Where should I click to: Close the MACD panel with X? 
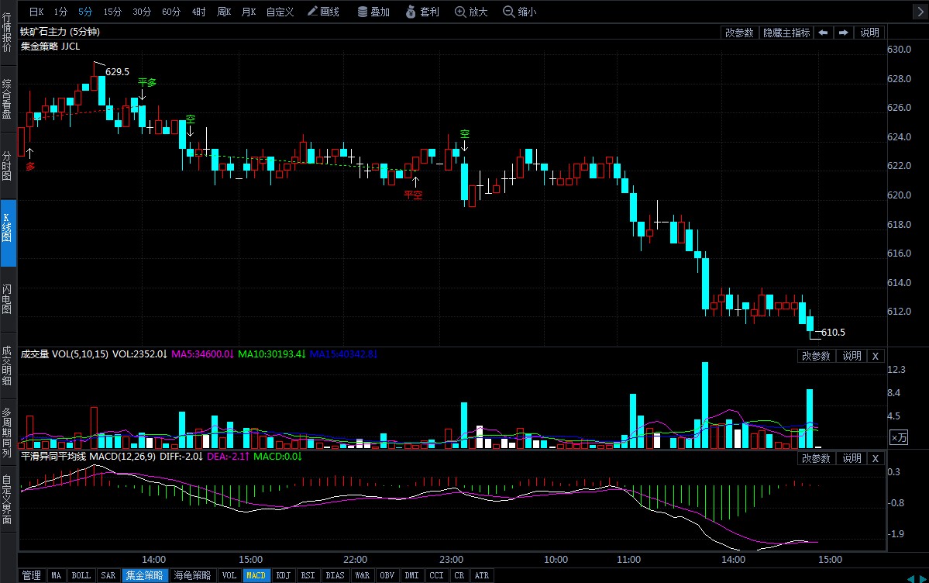click(x=875, y=458)
